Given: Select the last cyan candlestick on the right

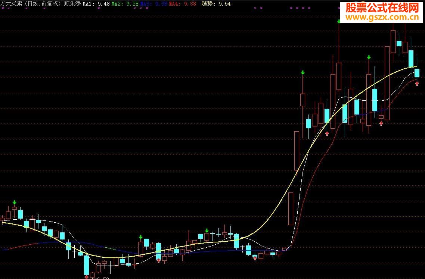Looking at the screenshot, I should pyautogui.click(x=417, y=73).
